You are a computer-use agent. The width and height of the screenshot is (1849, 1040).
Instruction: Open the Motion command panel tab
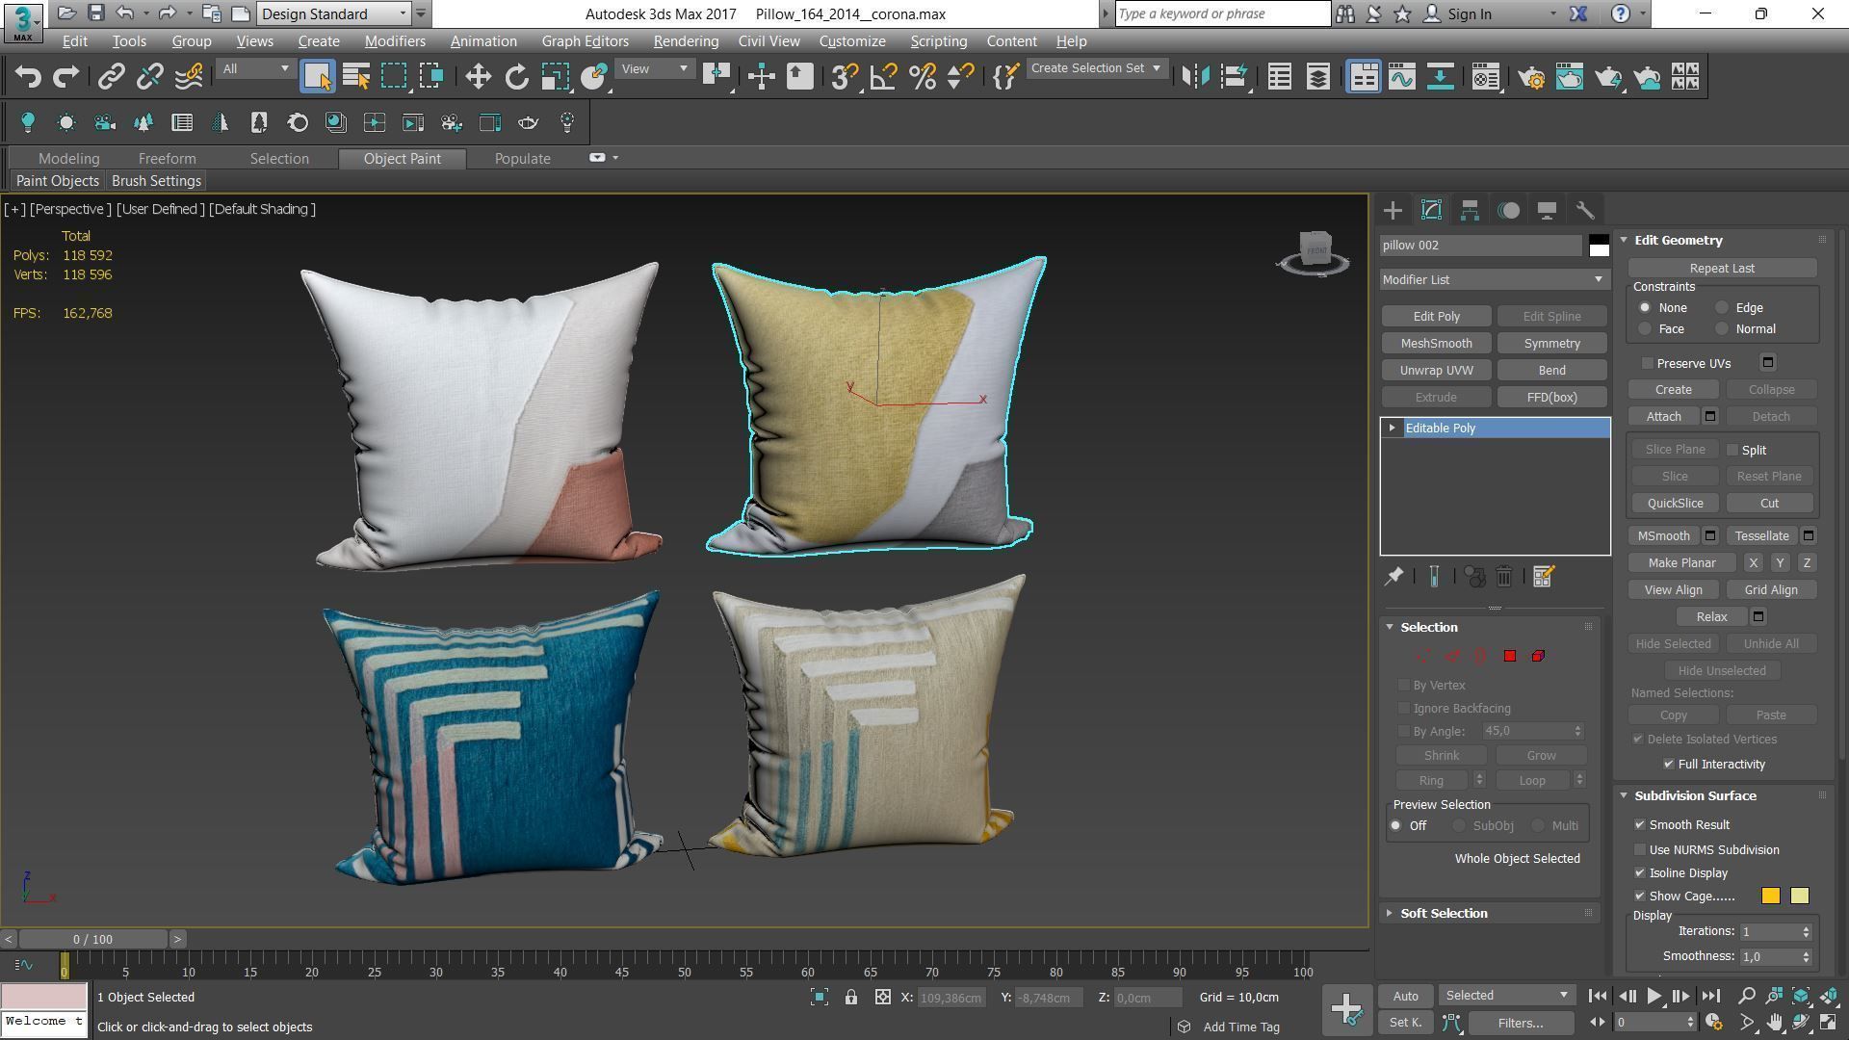click(x=1509, y=210)
